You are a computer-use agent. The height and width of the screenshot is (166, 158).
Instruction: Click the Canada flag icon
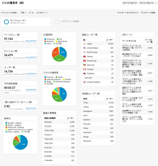[x=84, y=69]
